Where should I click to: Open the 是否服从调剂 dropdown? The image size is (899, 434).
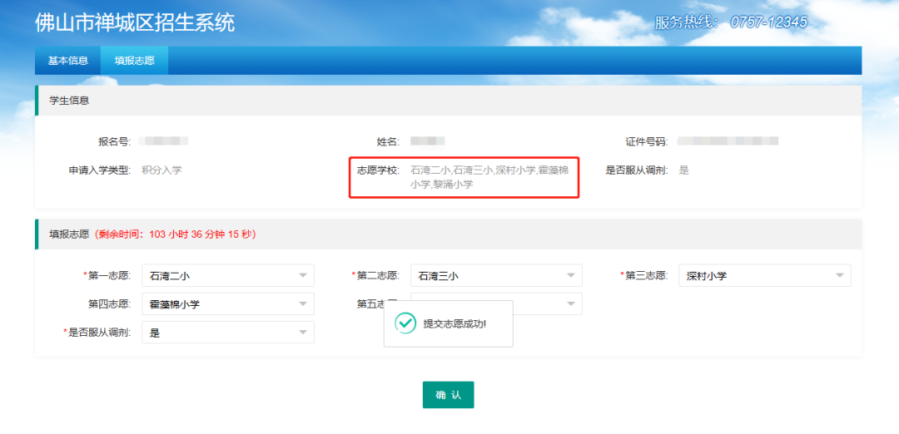tap(227, 333)
